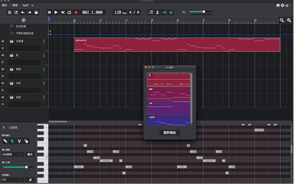Toggle the green magnet snap icon
Viewport: 294px width, 184px height.
coord(171,12)
